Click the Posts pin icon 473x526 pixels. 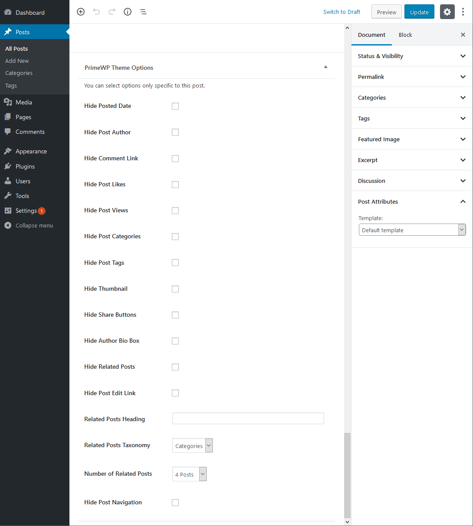(8, 32)
